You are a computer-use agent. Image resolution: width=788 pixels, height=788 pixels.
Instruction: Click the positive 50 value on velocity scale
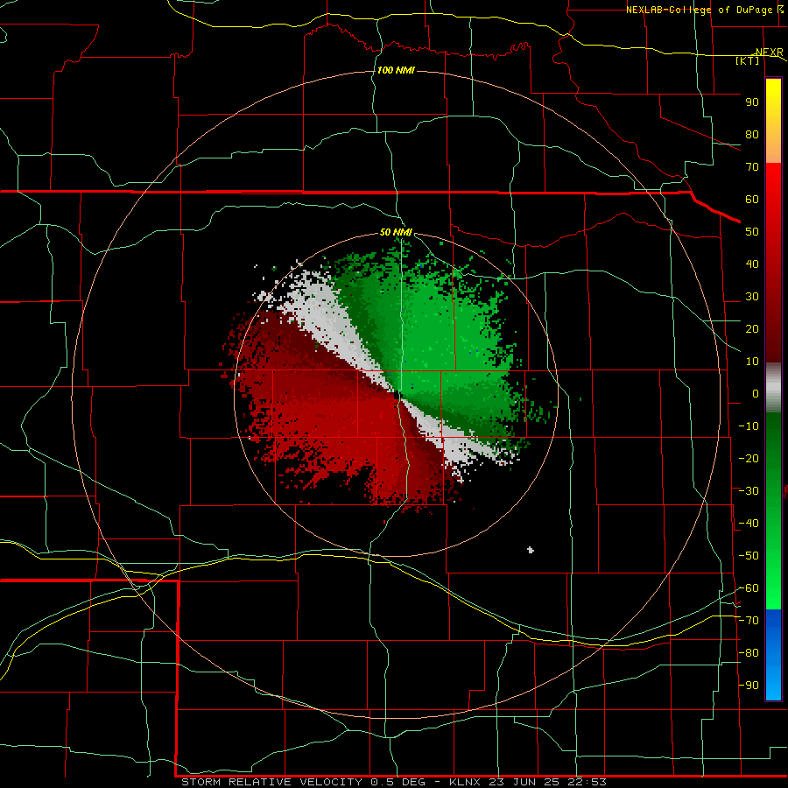pos(752,232)
